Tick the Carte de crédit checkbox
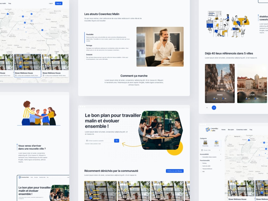 [201, 166]
